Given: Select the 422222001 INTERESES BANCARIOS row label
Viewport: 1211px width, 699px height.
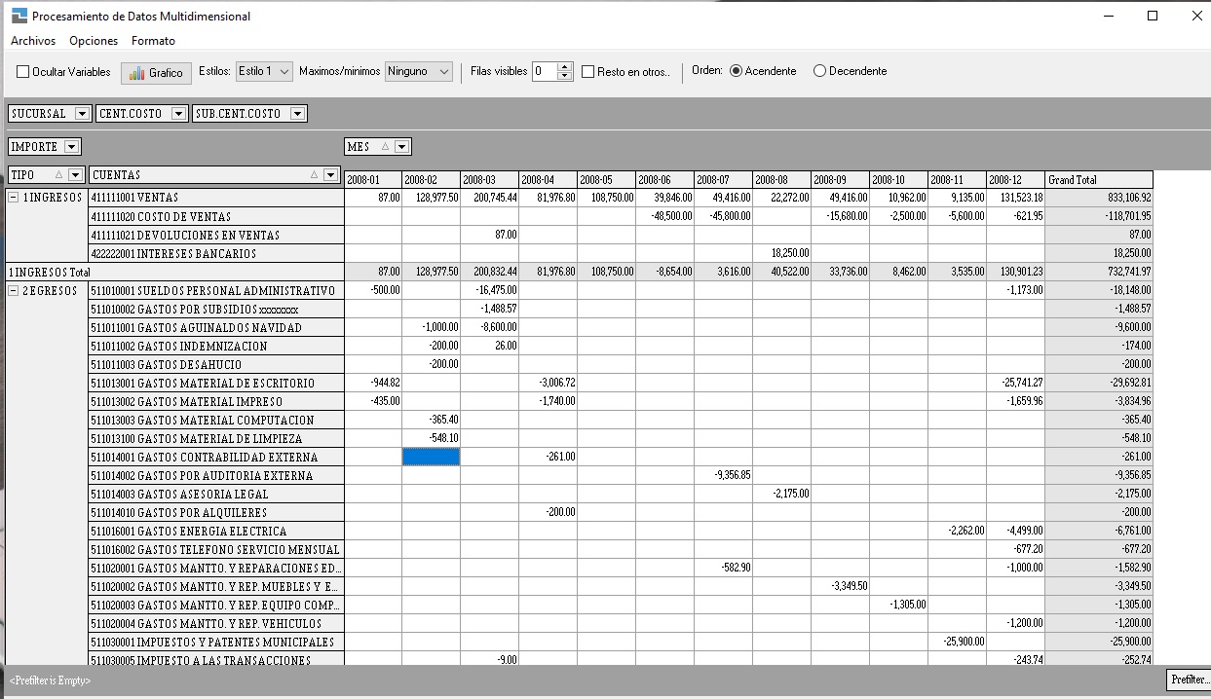Looking at the screenshot, I should (215, 253).
